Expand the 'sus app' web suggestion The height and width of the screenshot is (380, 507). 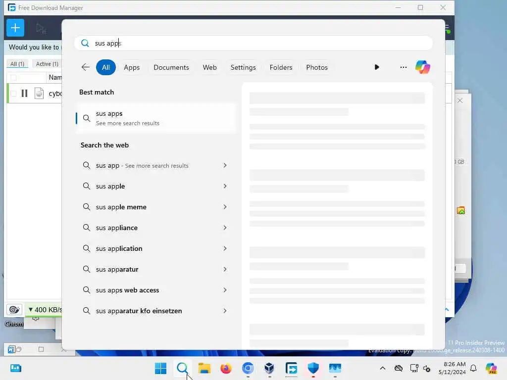click(225, 165)
